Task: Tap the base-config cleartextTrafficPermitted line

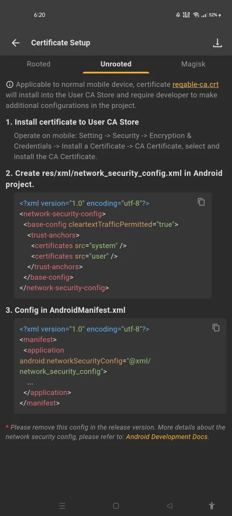Action: [101, 225]
